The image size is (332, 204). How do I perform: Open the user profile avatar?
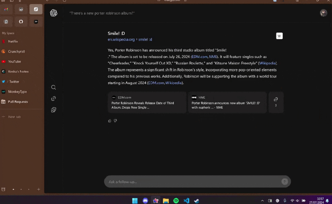tap(323, 13)
